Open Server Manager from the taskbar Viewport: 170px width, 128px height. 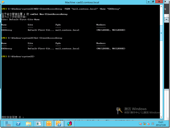[8, 124]
